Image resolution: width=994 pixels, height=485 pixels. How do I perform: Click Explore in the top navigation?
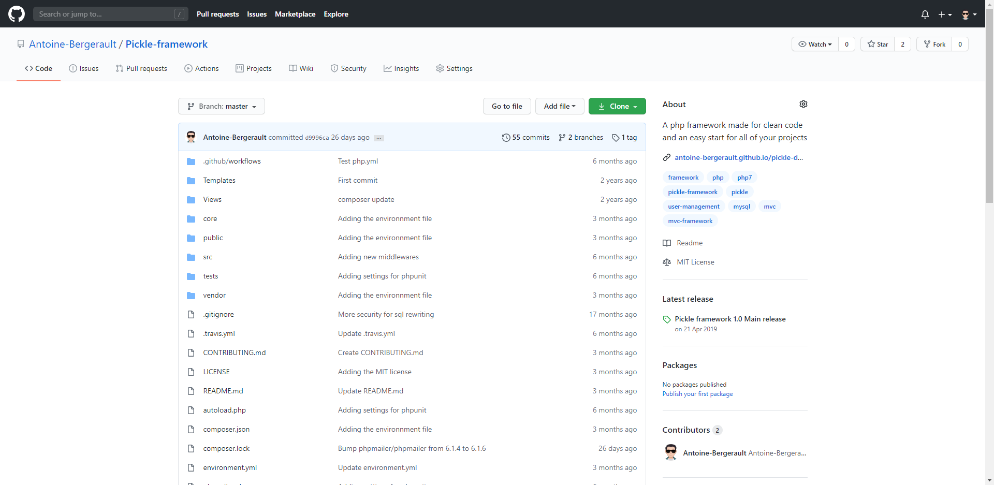click(336, 14)
